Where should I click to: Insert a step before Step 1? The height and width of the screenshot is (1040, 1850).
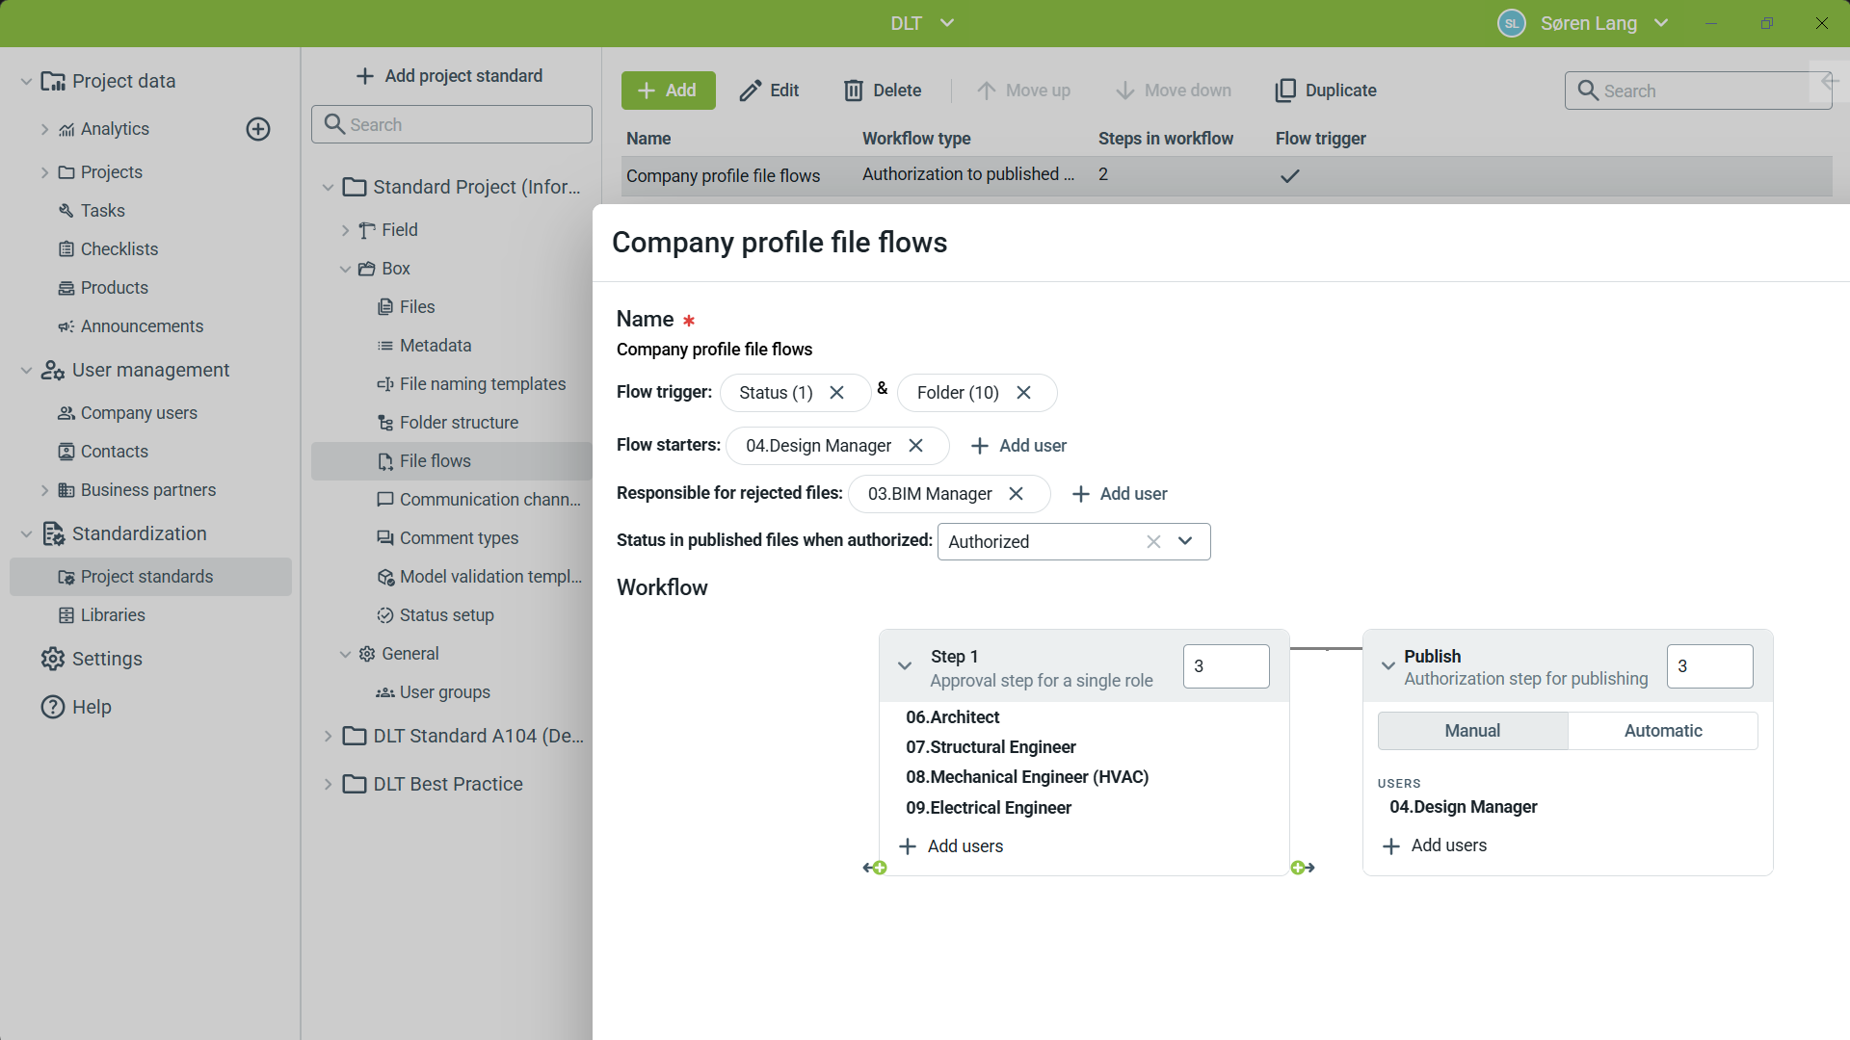click(875, 868)
